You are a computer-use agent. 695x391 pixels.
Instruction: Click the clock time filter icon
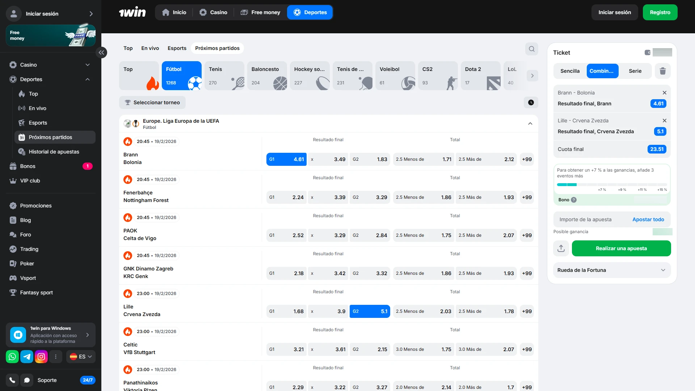pyautogui.click(x=531, y=102)
